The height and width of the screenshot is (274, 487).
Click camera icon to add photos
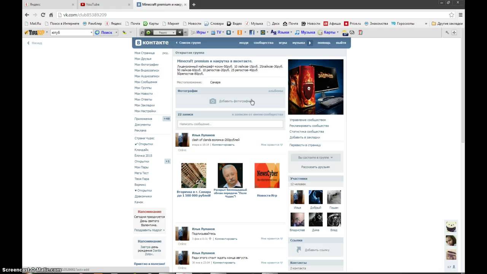click(x=213, y=101)
